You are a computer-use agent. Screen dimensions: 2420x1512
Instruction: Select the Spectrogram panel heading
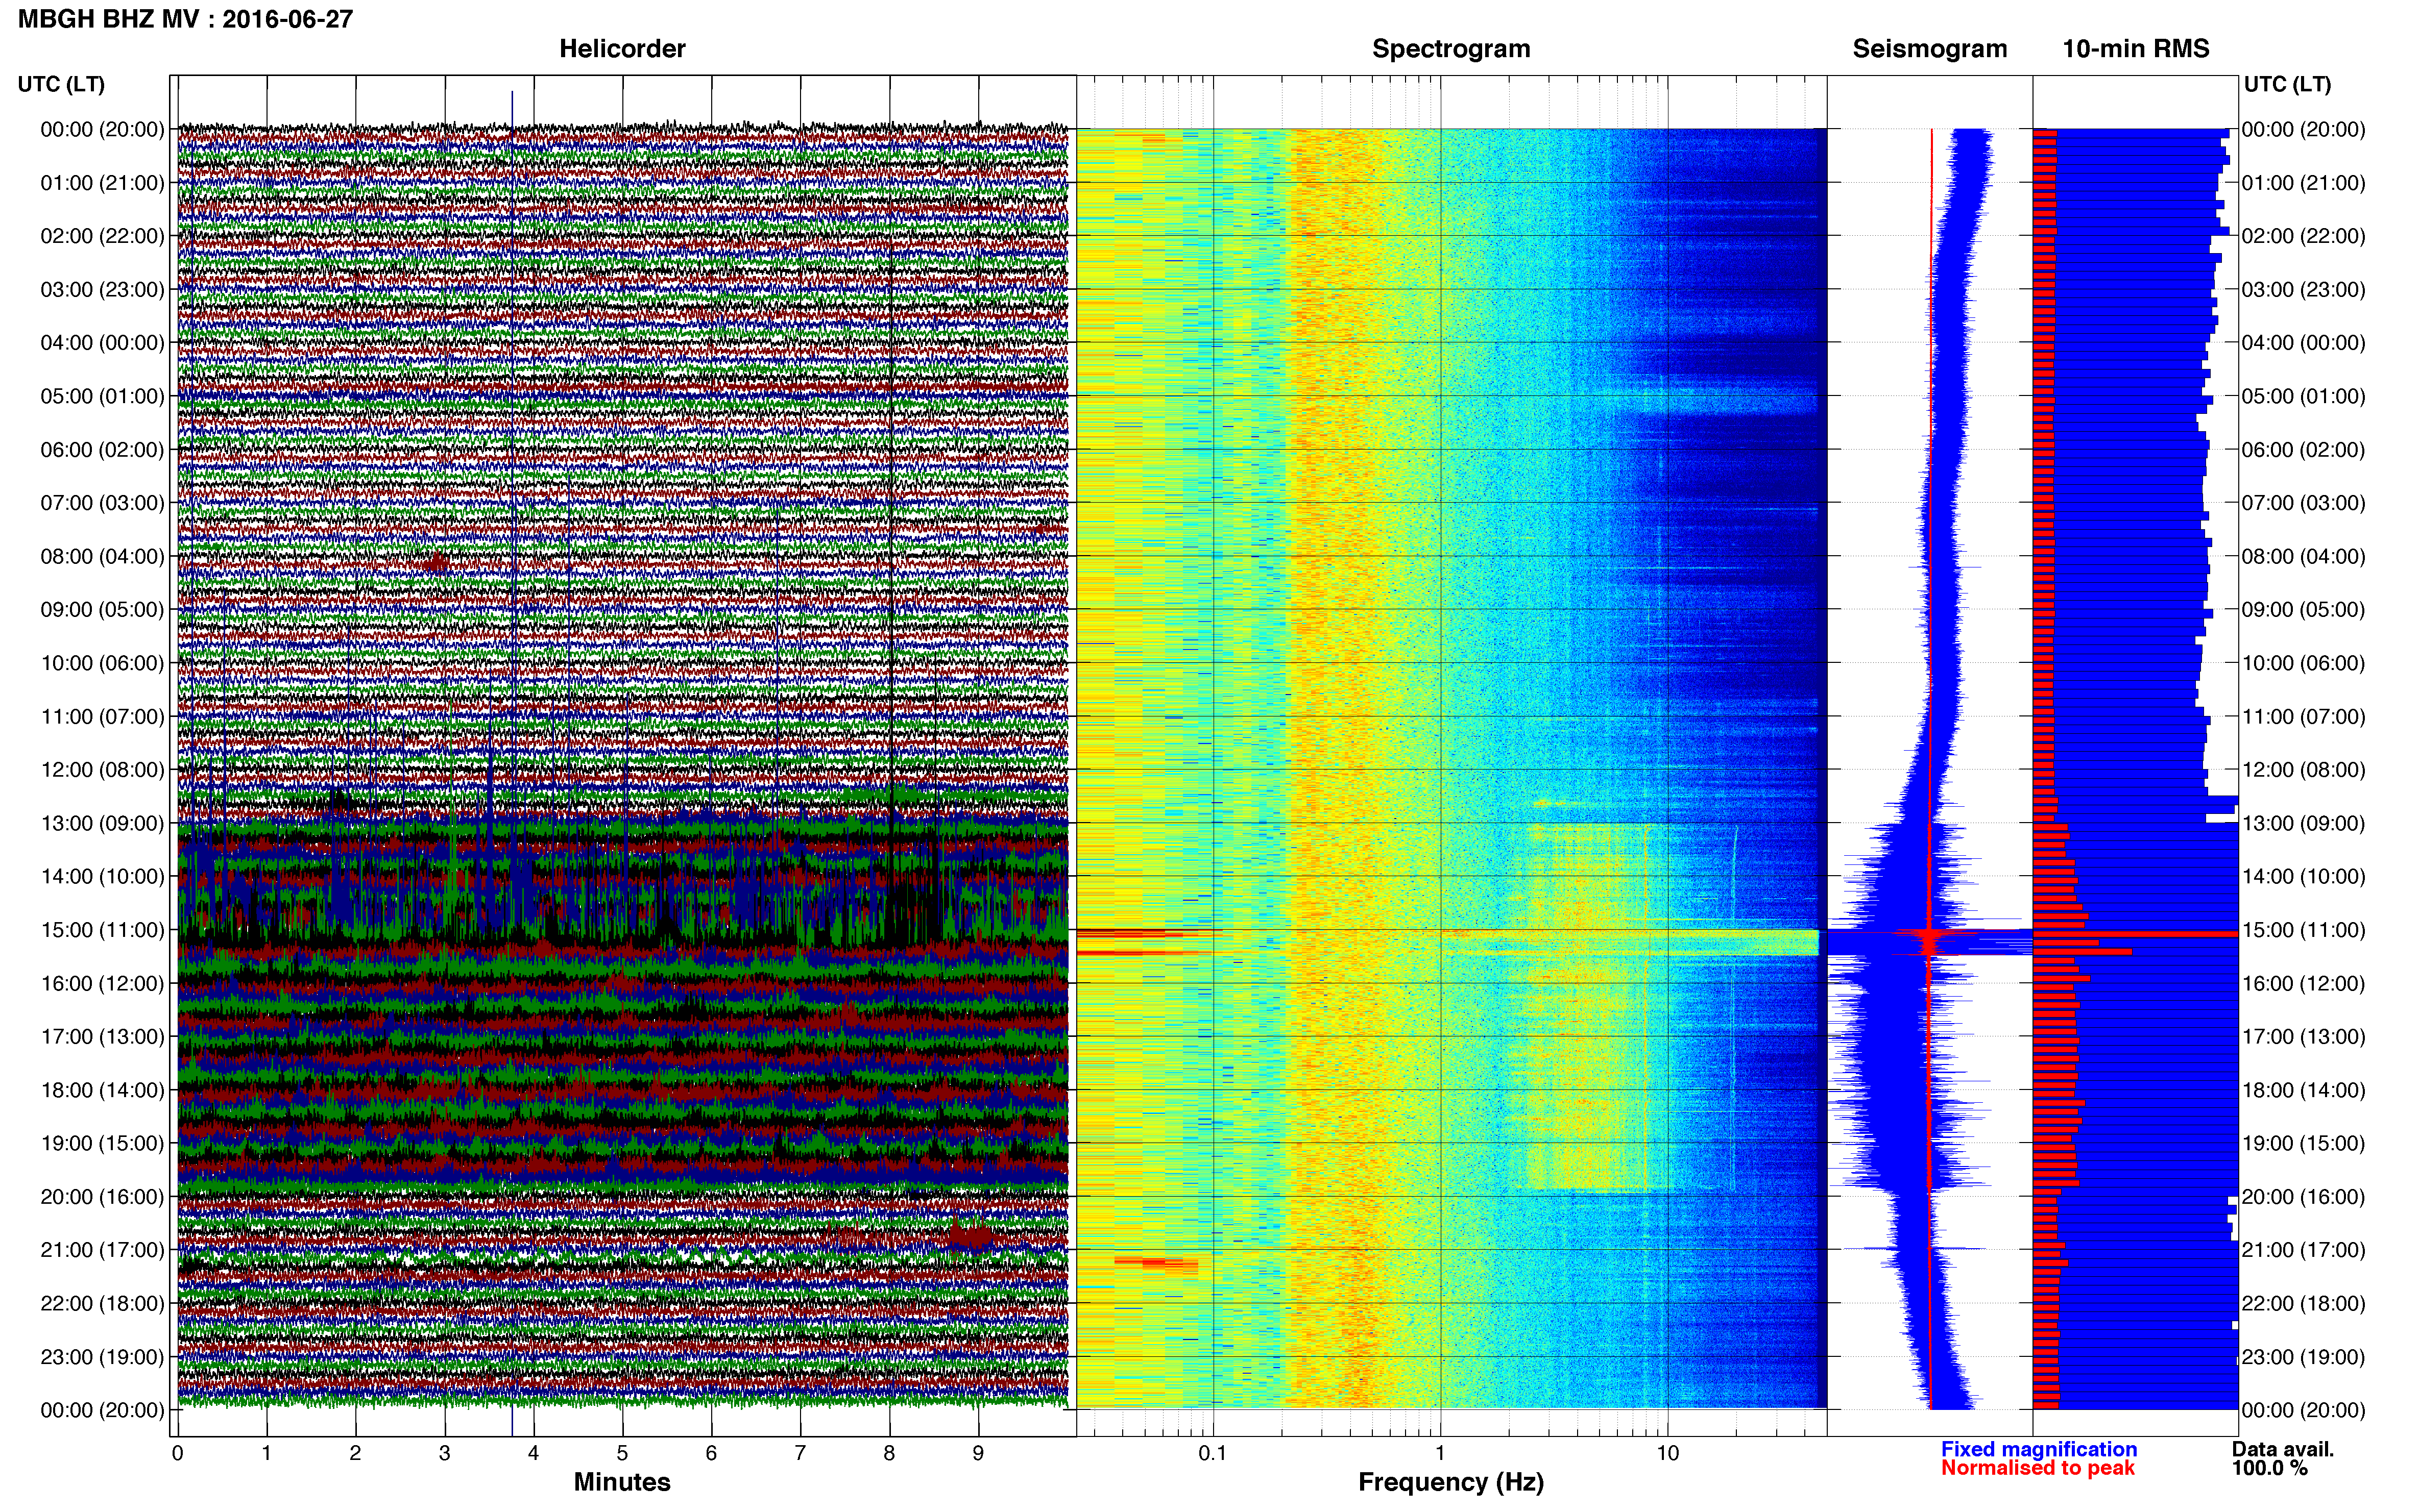point(1450,49)
